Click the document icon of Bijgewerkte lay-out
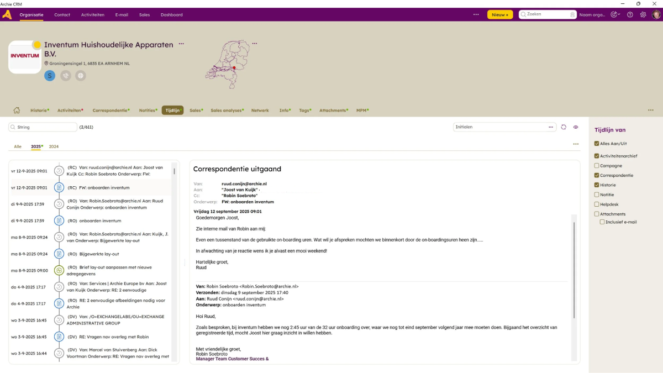663x373 pixels. [x=59, y=254]
